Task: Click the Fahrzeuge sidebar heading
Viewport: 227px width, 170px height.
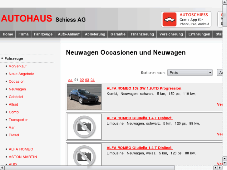Action: click(x=14, y=59)
